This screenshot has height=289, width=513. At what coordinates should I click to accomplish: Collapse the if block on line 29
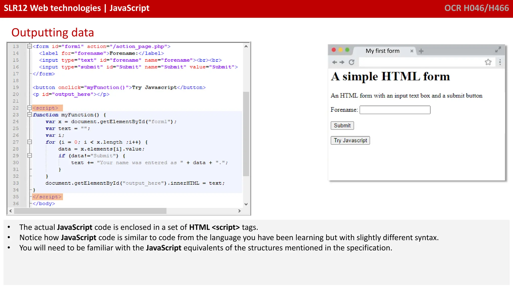click(x=30, y=156)
